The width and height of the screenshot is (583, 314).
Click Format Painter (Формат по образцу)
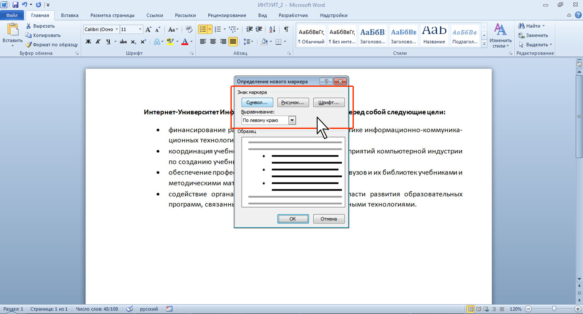(x=51, y=45)
